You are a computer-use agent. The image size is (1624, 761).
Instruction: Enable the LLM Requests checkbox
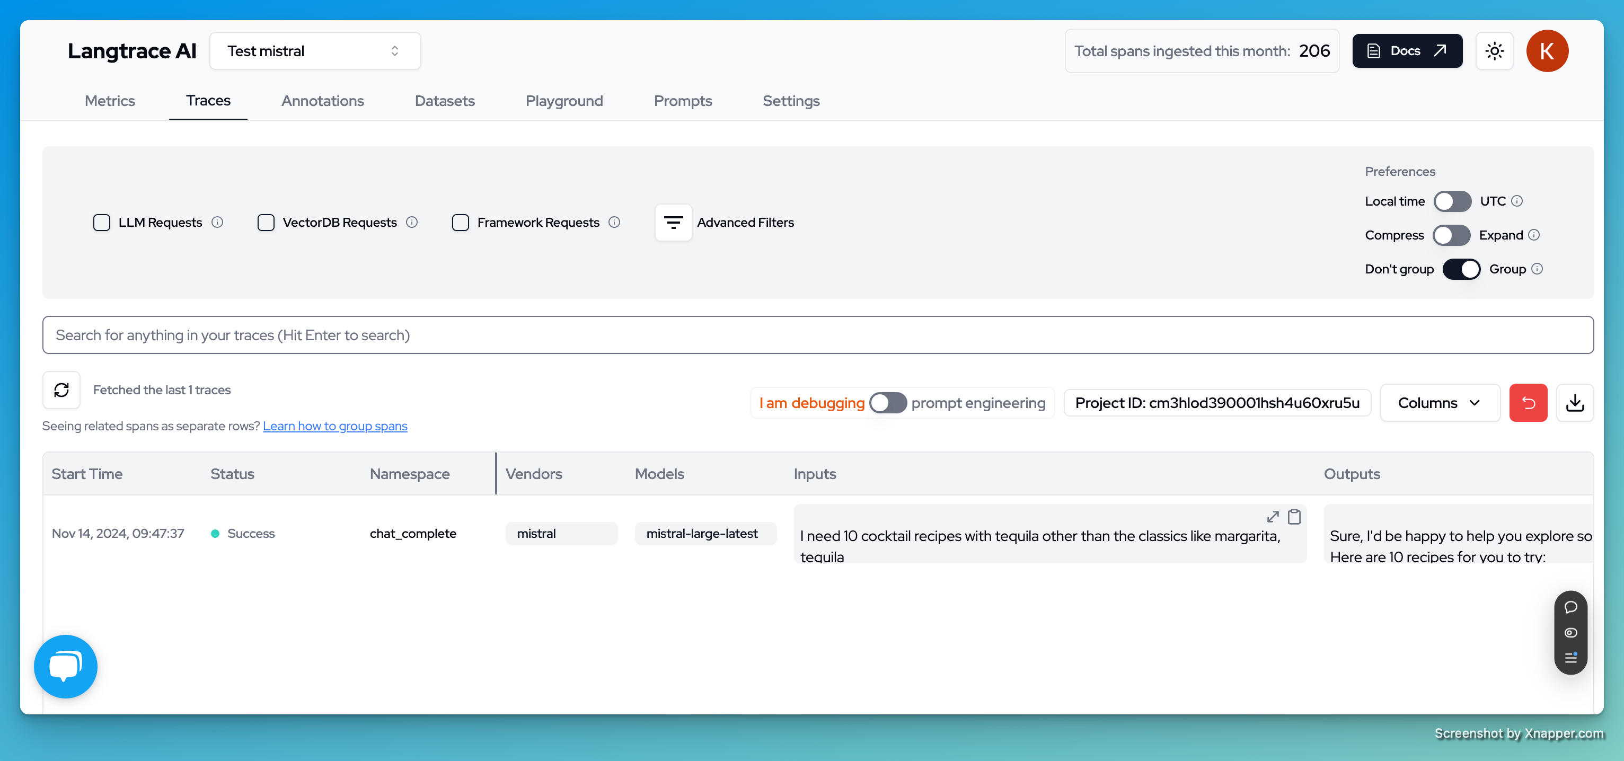point(102,223)
